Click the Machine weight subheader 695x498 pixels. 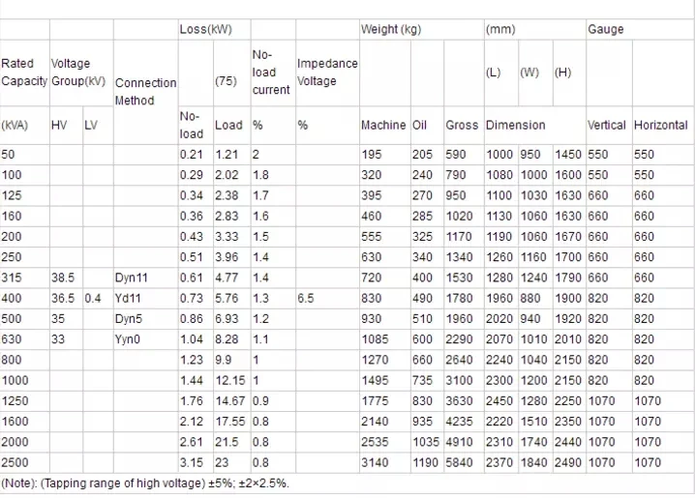point(383,125)
